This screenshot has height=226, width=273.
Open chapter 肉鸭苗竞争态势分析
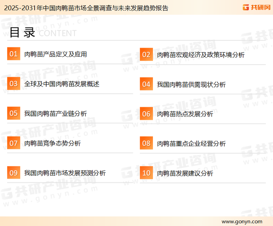click(52, 144)
